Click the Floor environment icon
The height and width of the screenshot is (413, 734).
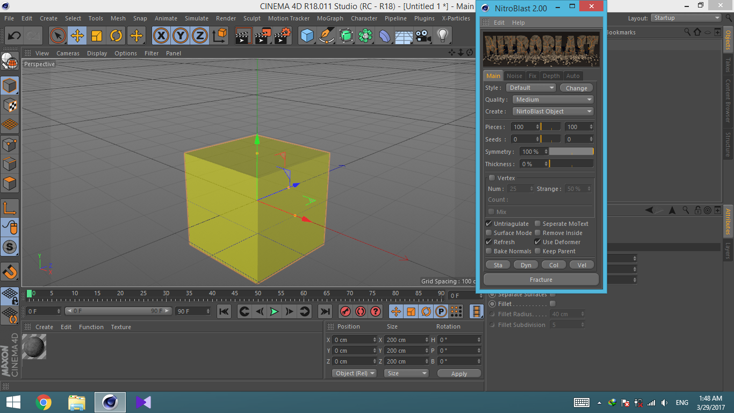(x=404, y=36)
